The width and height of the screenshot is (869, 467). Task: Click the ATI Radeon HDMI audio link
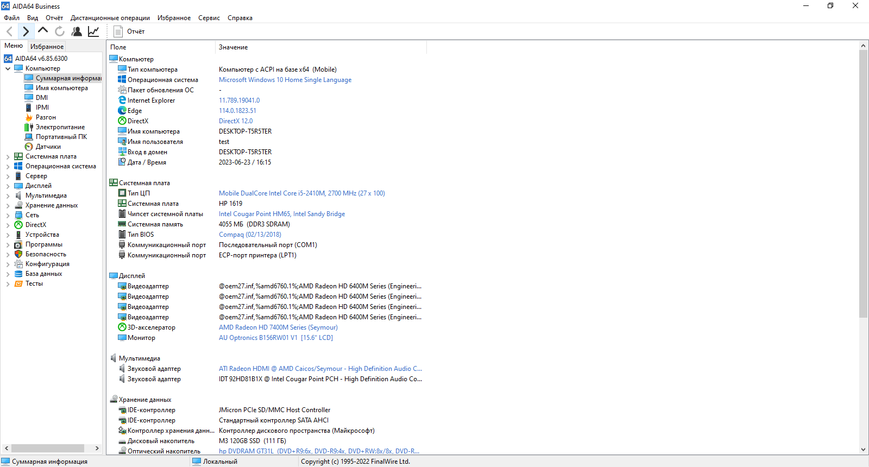pyautogui.click(x=320, y=369)
